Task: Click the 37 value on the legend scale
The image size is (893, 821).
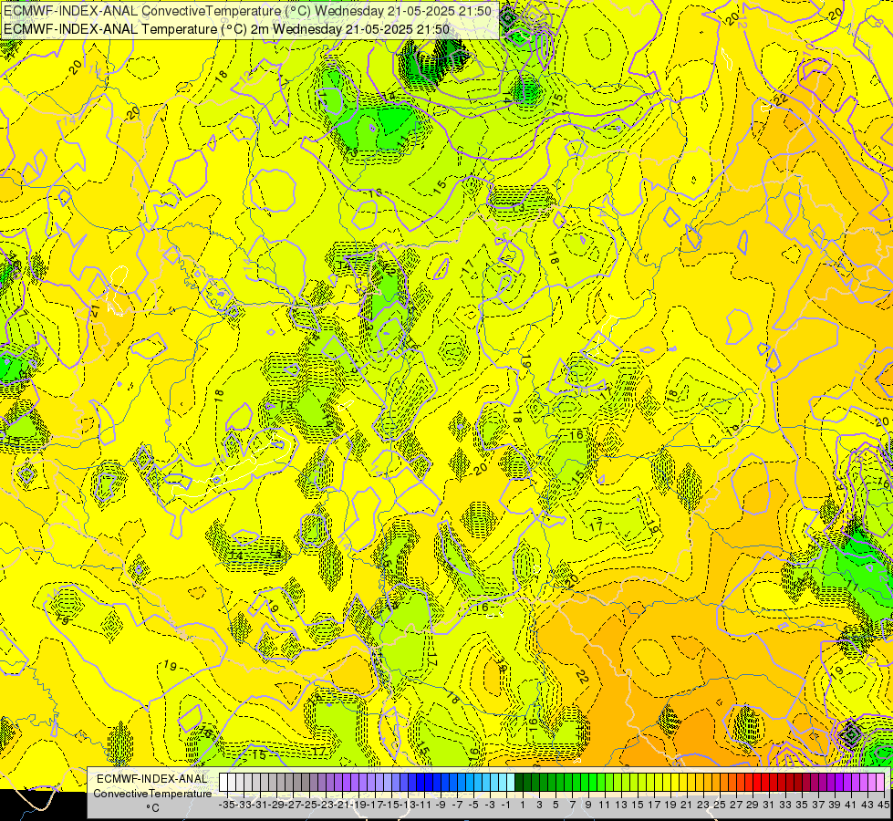Action: coord(818,805)
